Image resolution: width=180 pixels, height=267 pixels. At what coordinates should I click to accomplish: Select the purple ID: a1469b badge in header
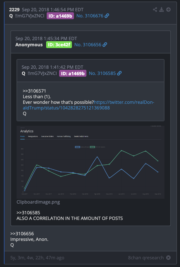click(60, 16)
